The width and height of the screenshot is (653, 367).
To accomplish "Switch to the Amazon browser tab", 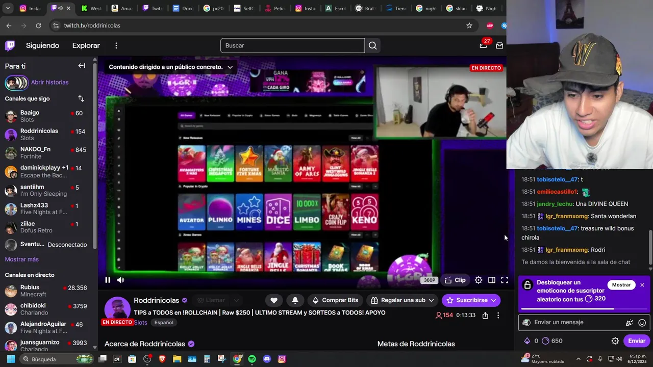I will coord(122,9).
